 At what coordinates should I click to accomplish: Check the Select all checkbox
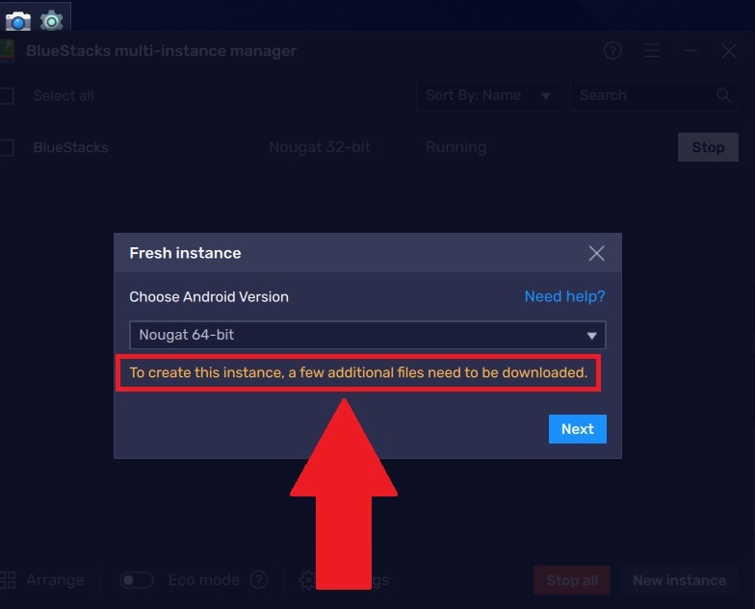pyautogui.click(x=6, y=96)
